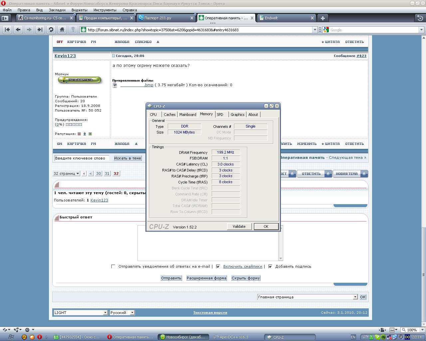Click the site security badge in address bar

point(84,30)
